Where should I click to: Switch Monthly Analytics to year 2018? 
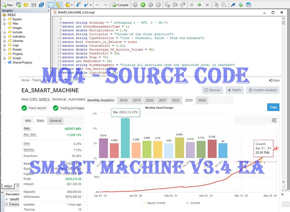point(124,100)
